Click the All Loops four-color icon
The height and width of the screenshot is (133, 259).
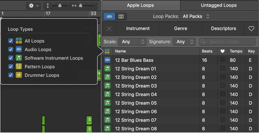(19, 41)
